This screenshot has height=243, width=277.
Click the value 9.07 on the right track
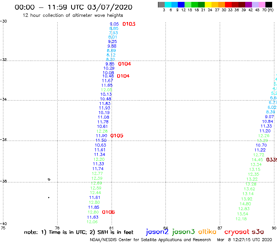click(270, 117)
